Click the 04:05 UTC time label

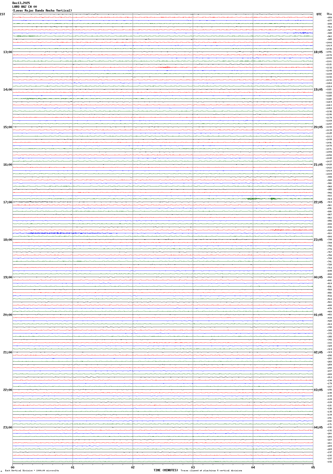coord(318,427)
